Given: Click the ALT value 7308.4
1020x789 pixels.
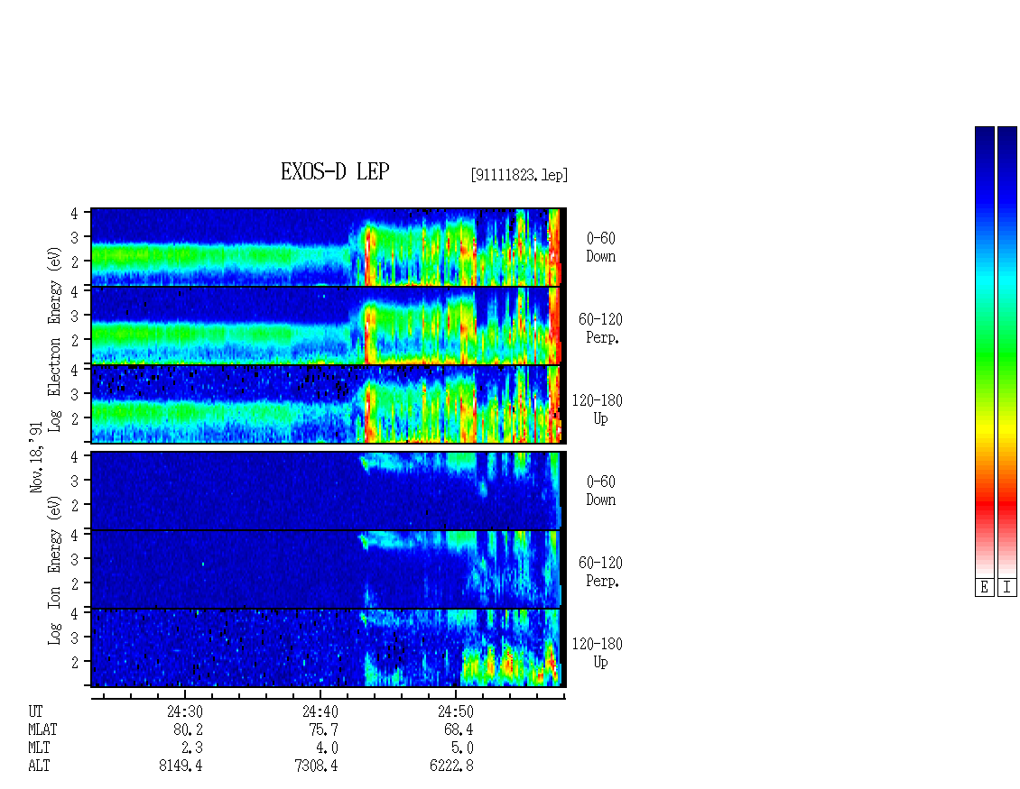Looking at the screenshot, I should tap(316, 766).
